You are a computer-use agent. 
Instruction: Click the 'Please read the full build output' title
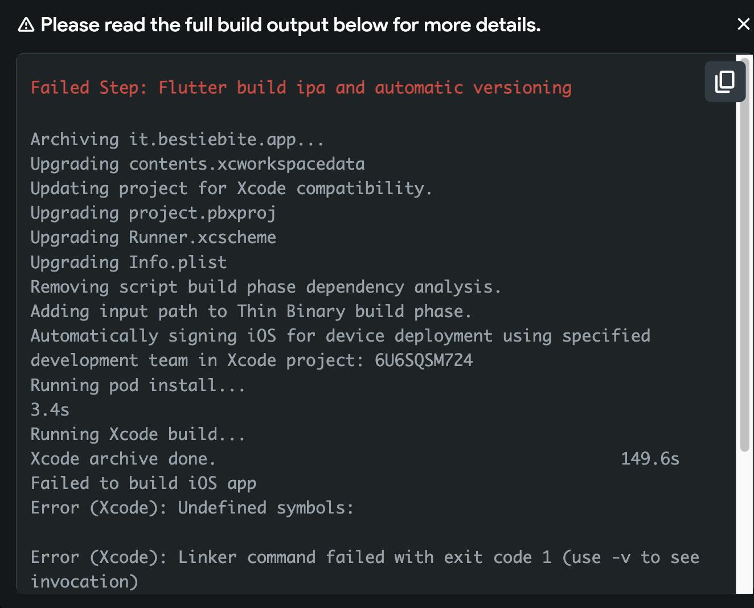coord(290,24)
